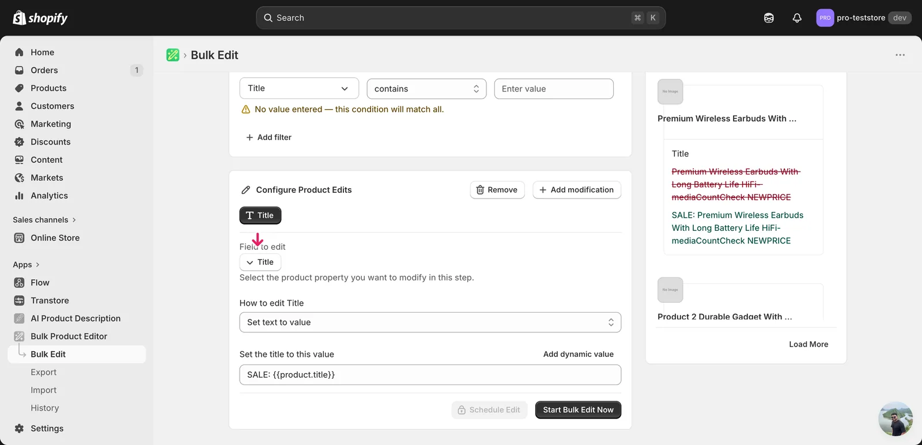Image resolution: width=922 pixels, height=445 pixels.
Task: Expand the Apps section
Action: [26, 265]
